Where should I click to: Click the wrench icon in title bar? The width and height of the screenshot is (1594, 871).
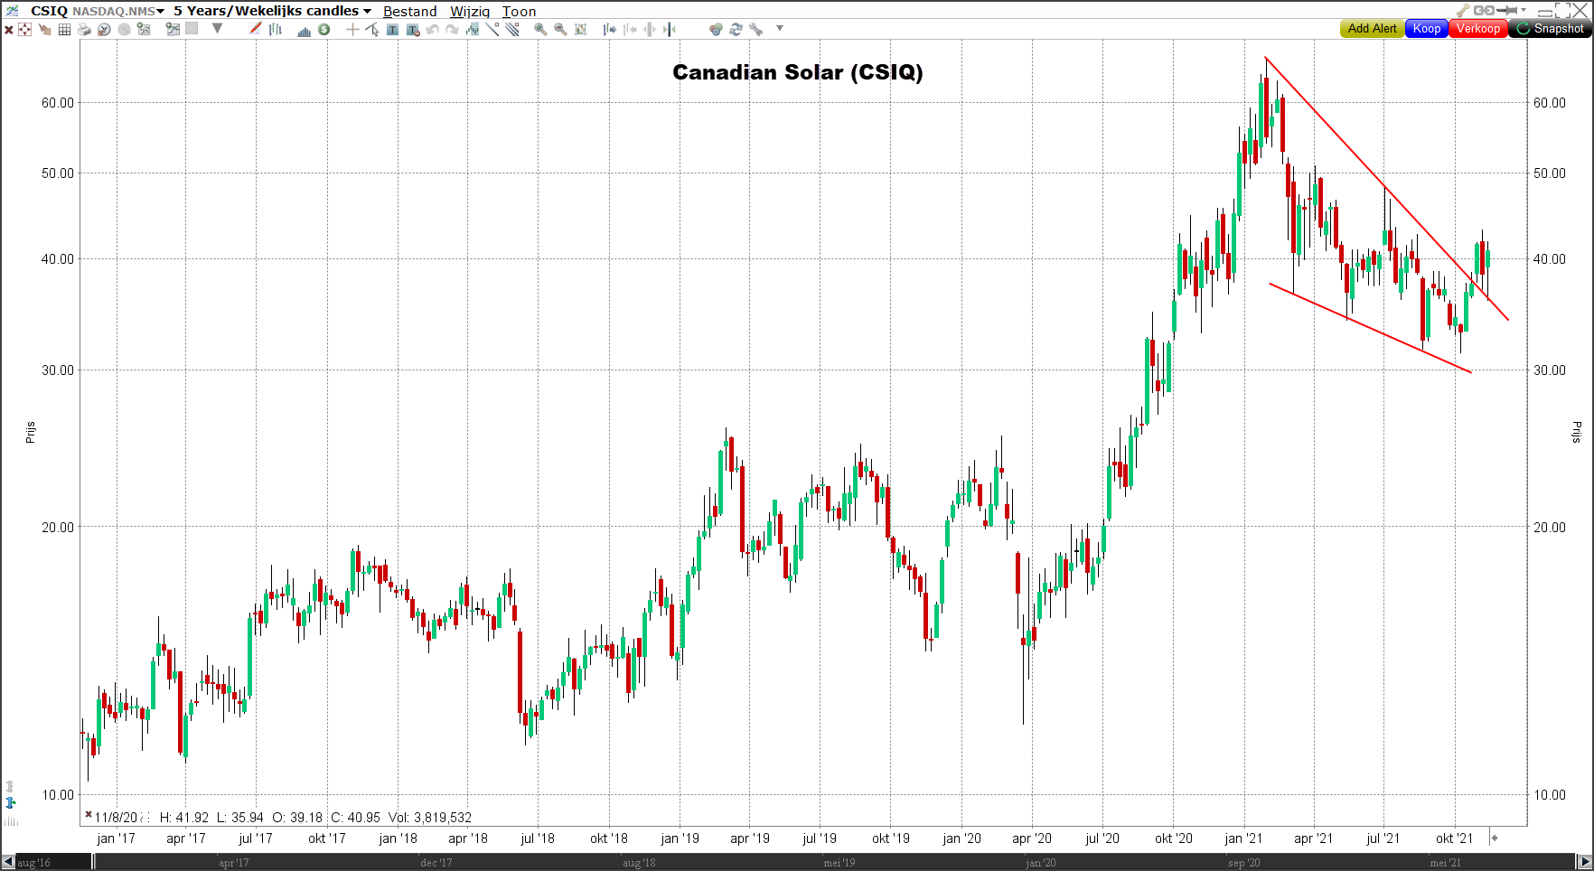click(x=1463, y=10)
